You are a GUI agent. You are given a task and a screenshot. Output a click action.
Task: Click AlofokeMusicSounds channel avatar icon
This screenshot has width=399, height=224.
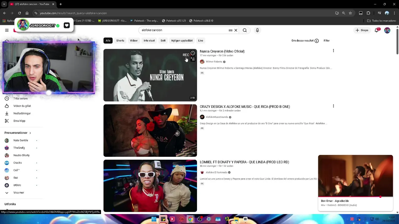tap(202, 117)
